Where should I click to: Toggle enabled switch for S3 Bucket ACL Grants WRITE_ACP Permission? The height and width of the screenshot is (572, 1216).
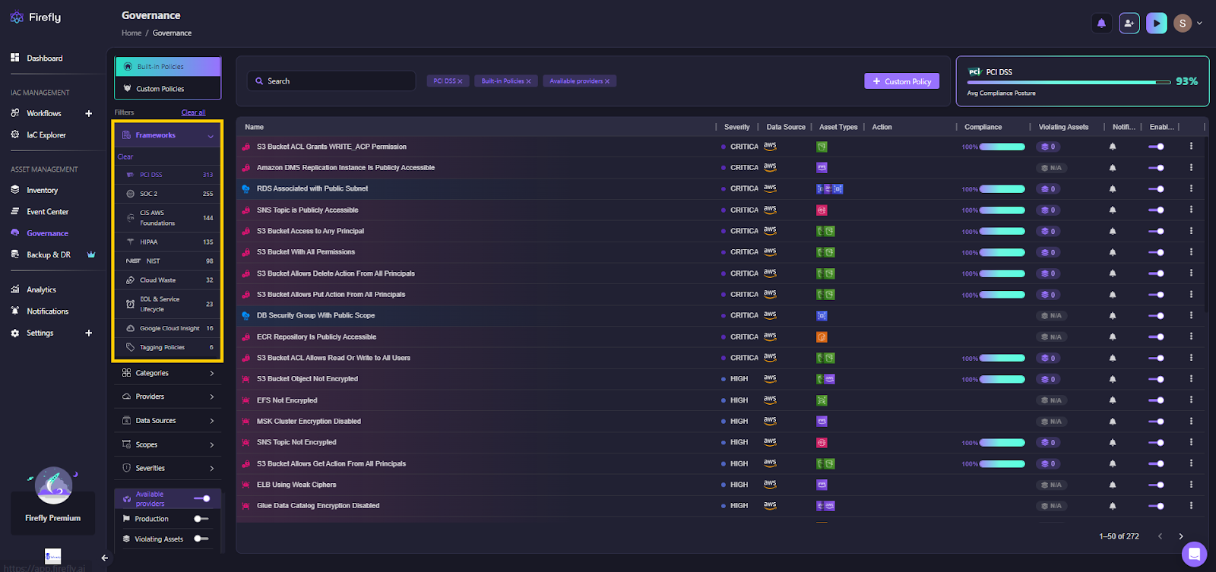pos(1156,147)
